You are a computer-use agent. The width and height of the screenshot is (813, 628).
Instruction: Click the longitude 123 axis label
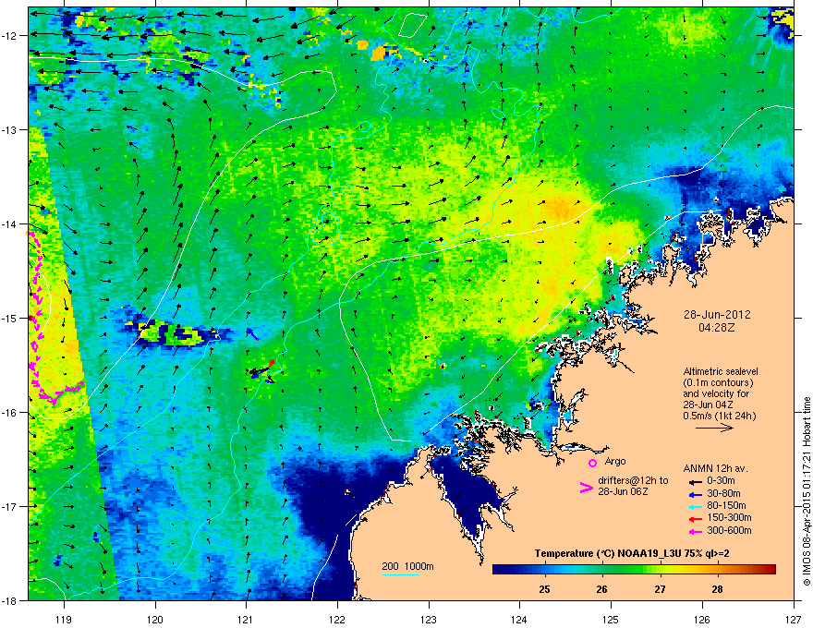point(429,619)
